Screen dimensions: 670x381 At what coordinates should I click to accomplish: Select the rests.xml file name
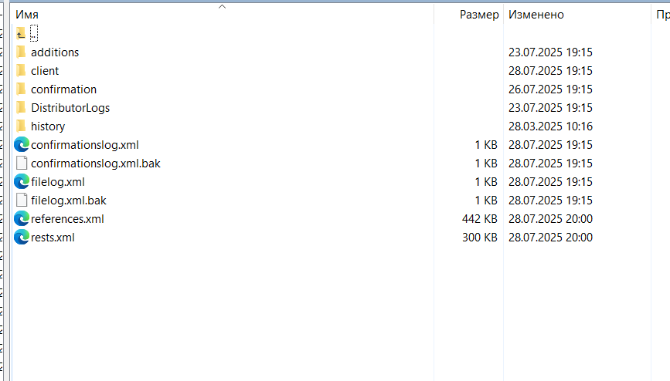pyautogui.click(x=53, y=238)
